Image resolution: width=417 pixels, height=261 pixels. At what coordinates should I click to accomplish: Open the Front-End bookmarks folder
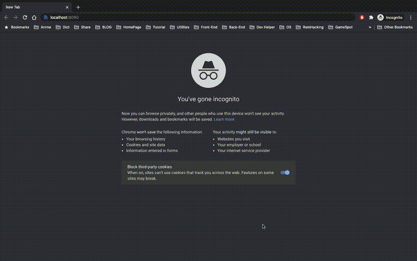coord(206,27)
